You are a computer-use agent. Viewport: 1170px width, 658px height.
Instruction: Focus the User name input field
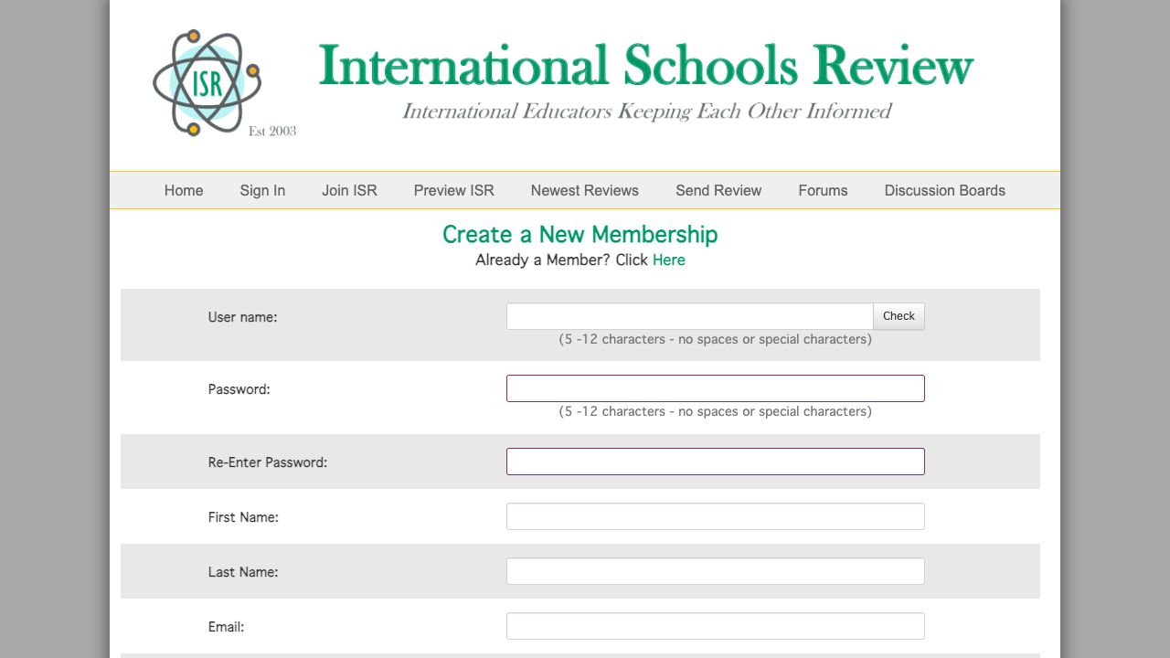point(689,316)
